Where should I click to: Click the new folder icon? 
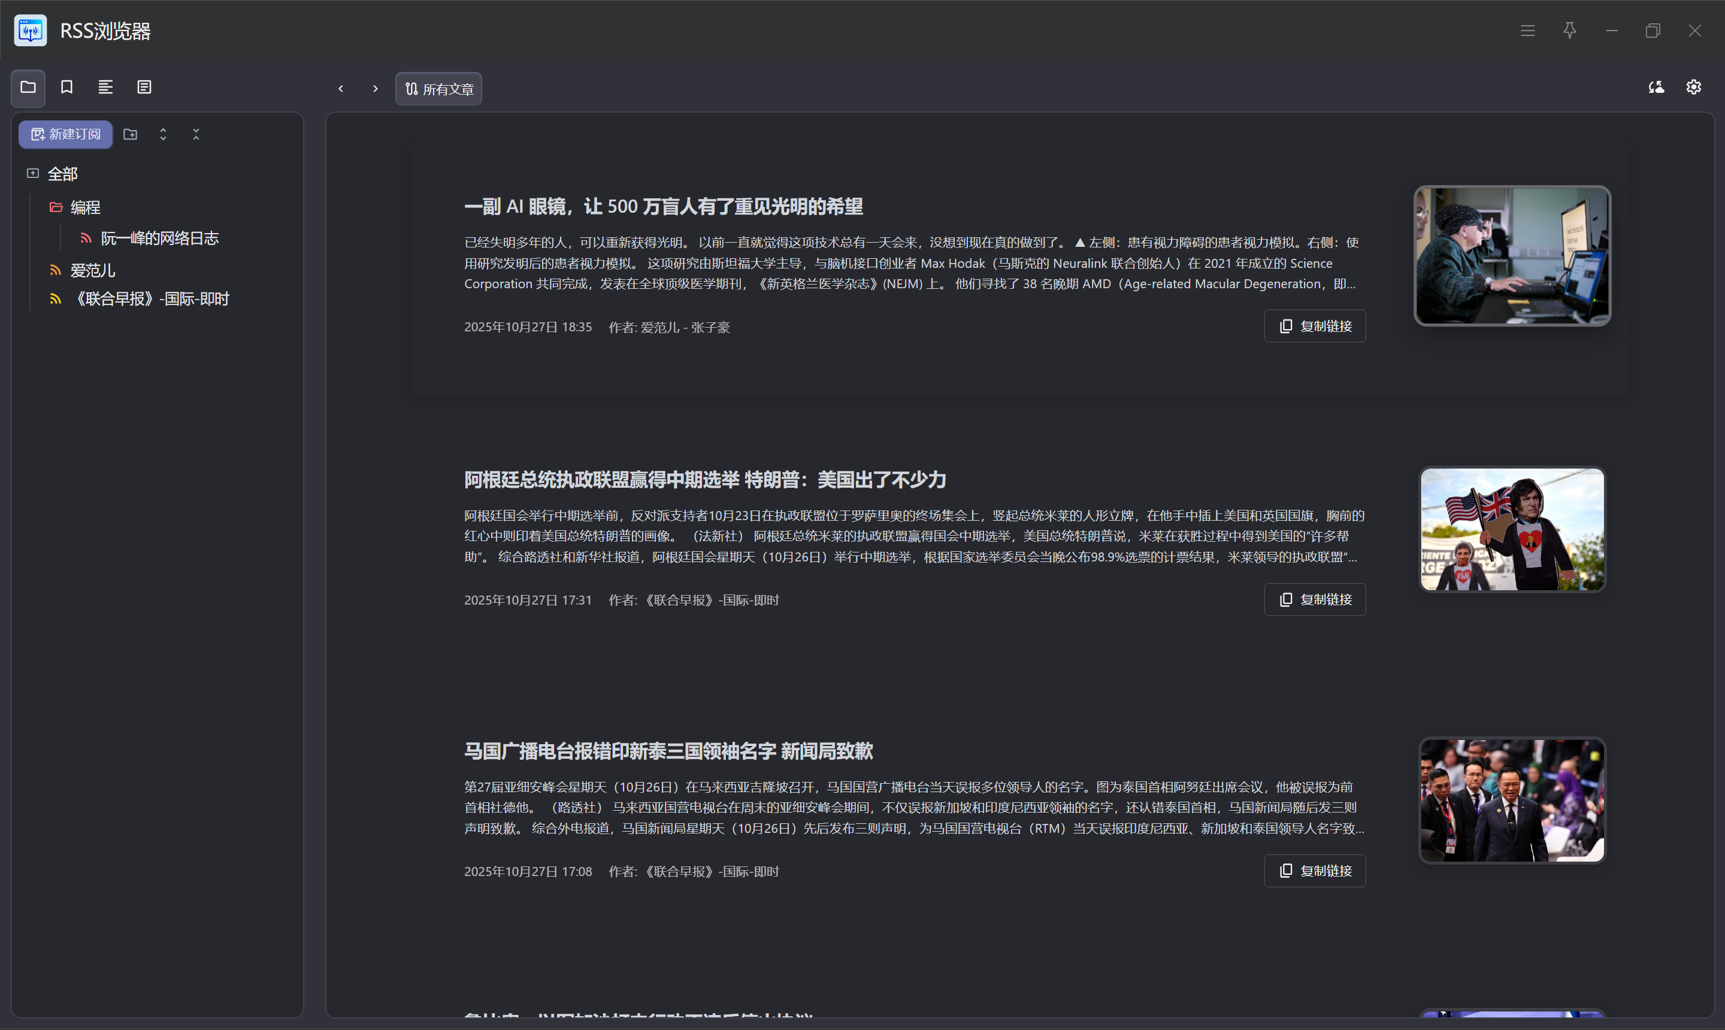click(131, 135)
